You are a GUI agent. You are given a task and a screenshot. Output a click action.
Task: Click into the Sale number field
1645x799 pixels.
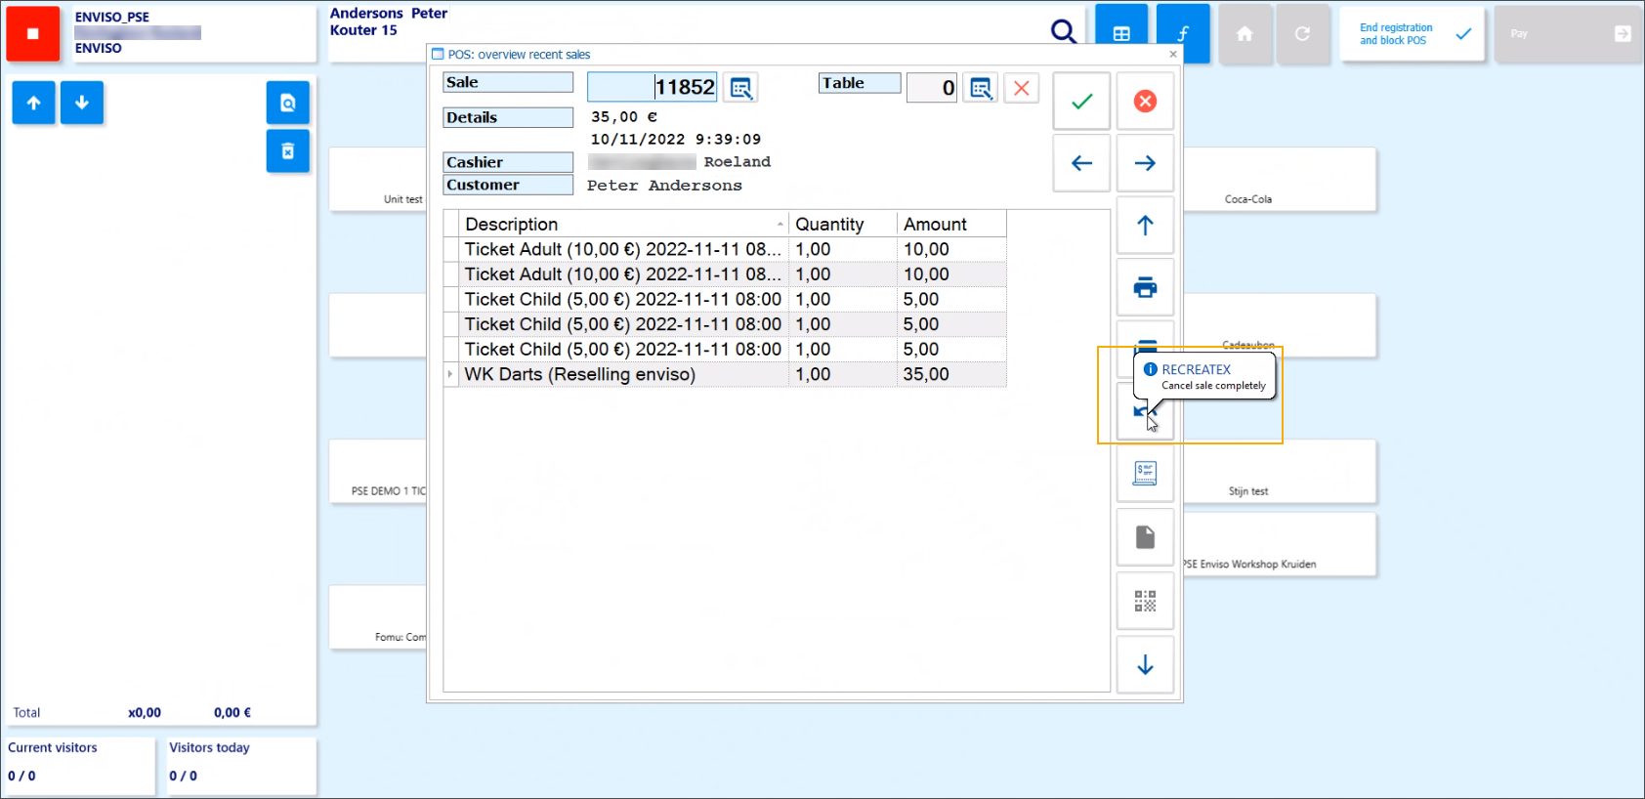(652, 88)
